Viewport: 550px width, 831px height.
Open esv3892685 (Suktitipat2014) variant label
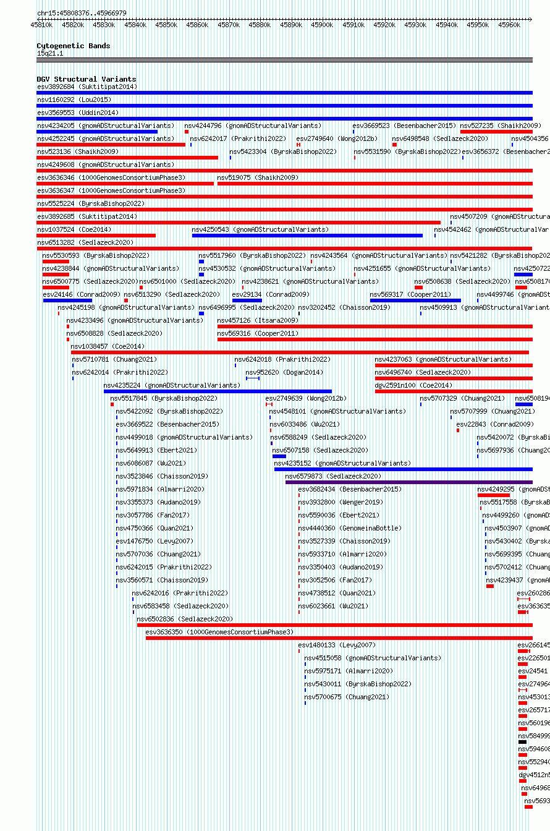point(87,216)
